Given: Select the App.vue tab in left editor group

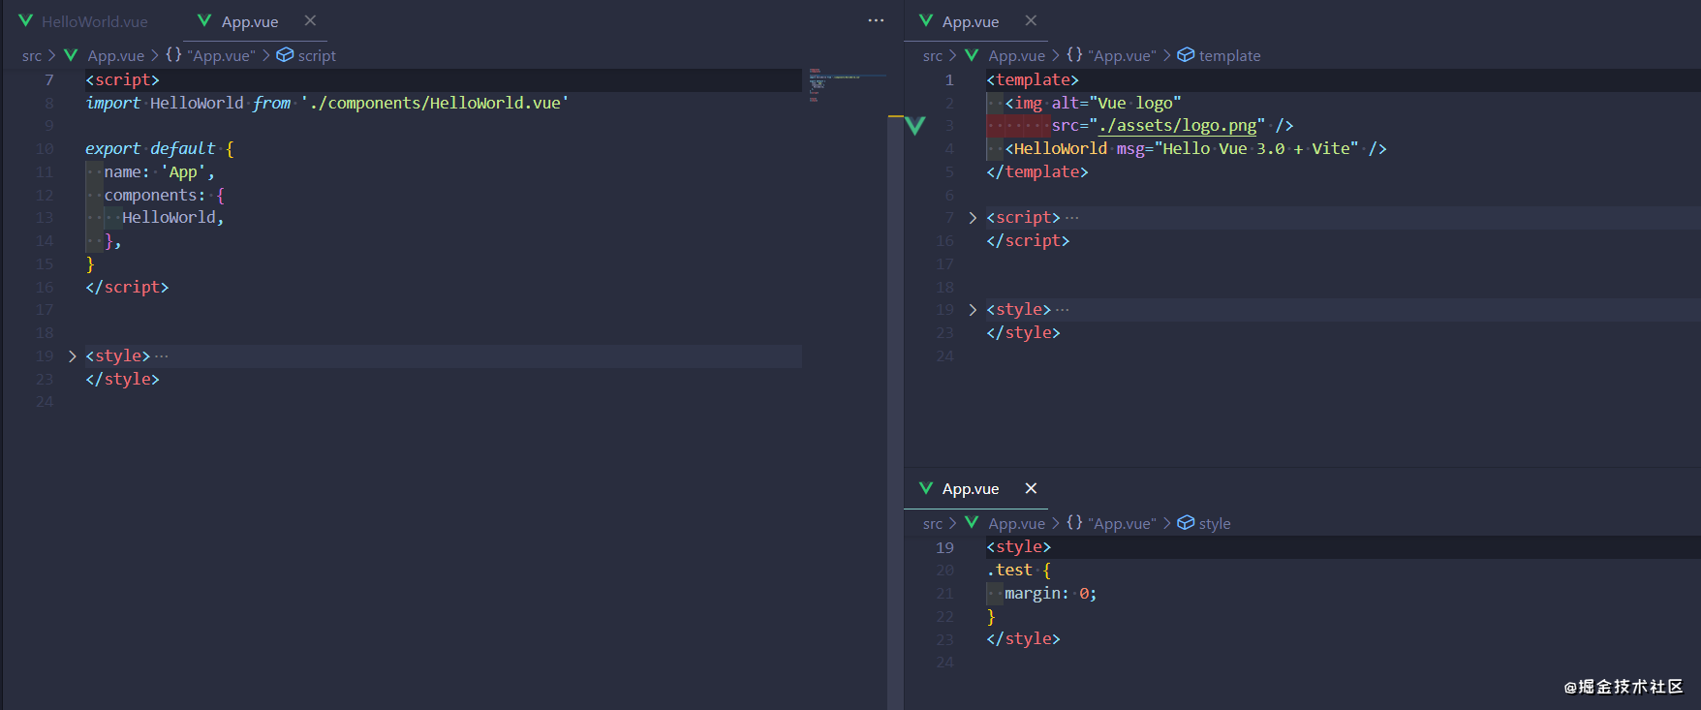Looking at the screenshot, I should coord(250,21).
